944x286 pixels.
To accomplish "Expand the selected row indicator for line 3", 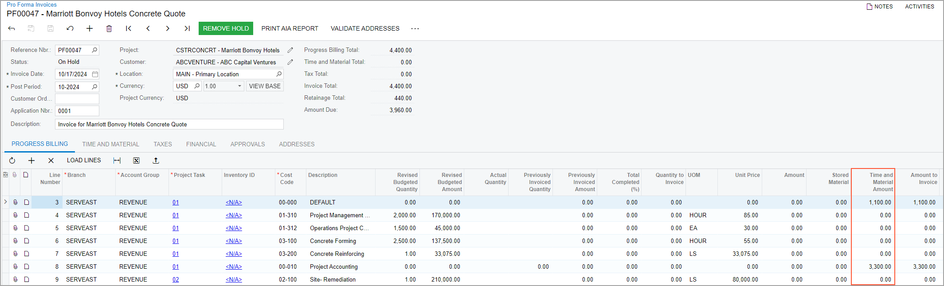I will [x=5, y=202].
